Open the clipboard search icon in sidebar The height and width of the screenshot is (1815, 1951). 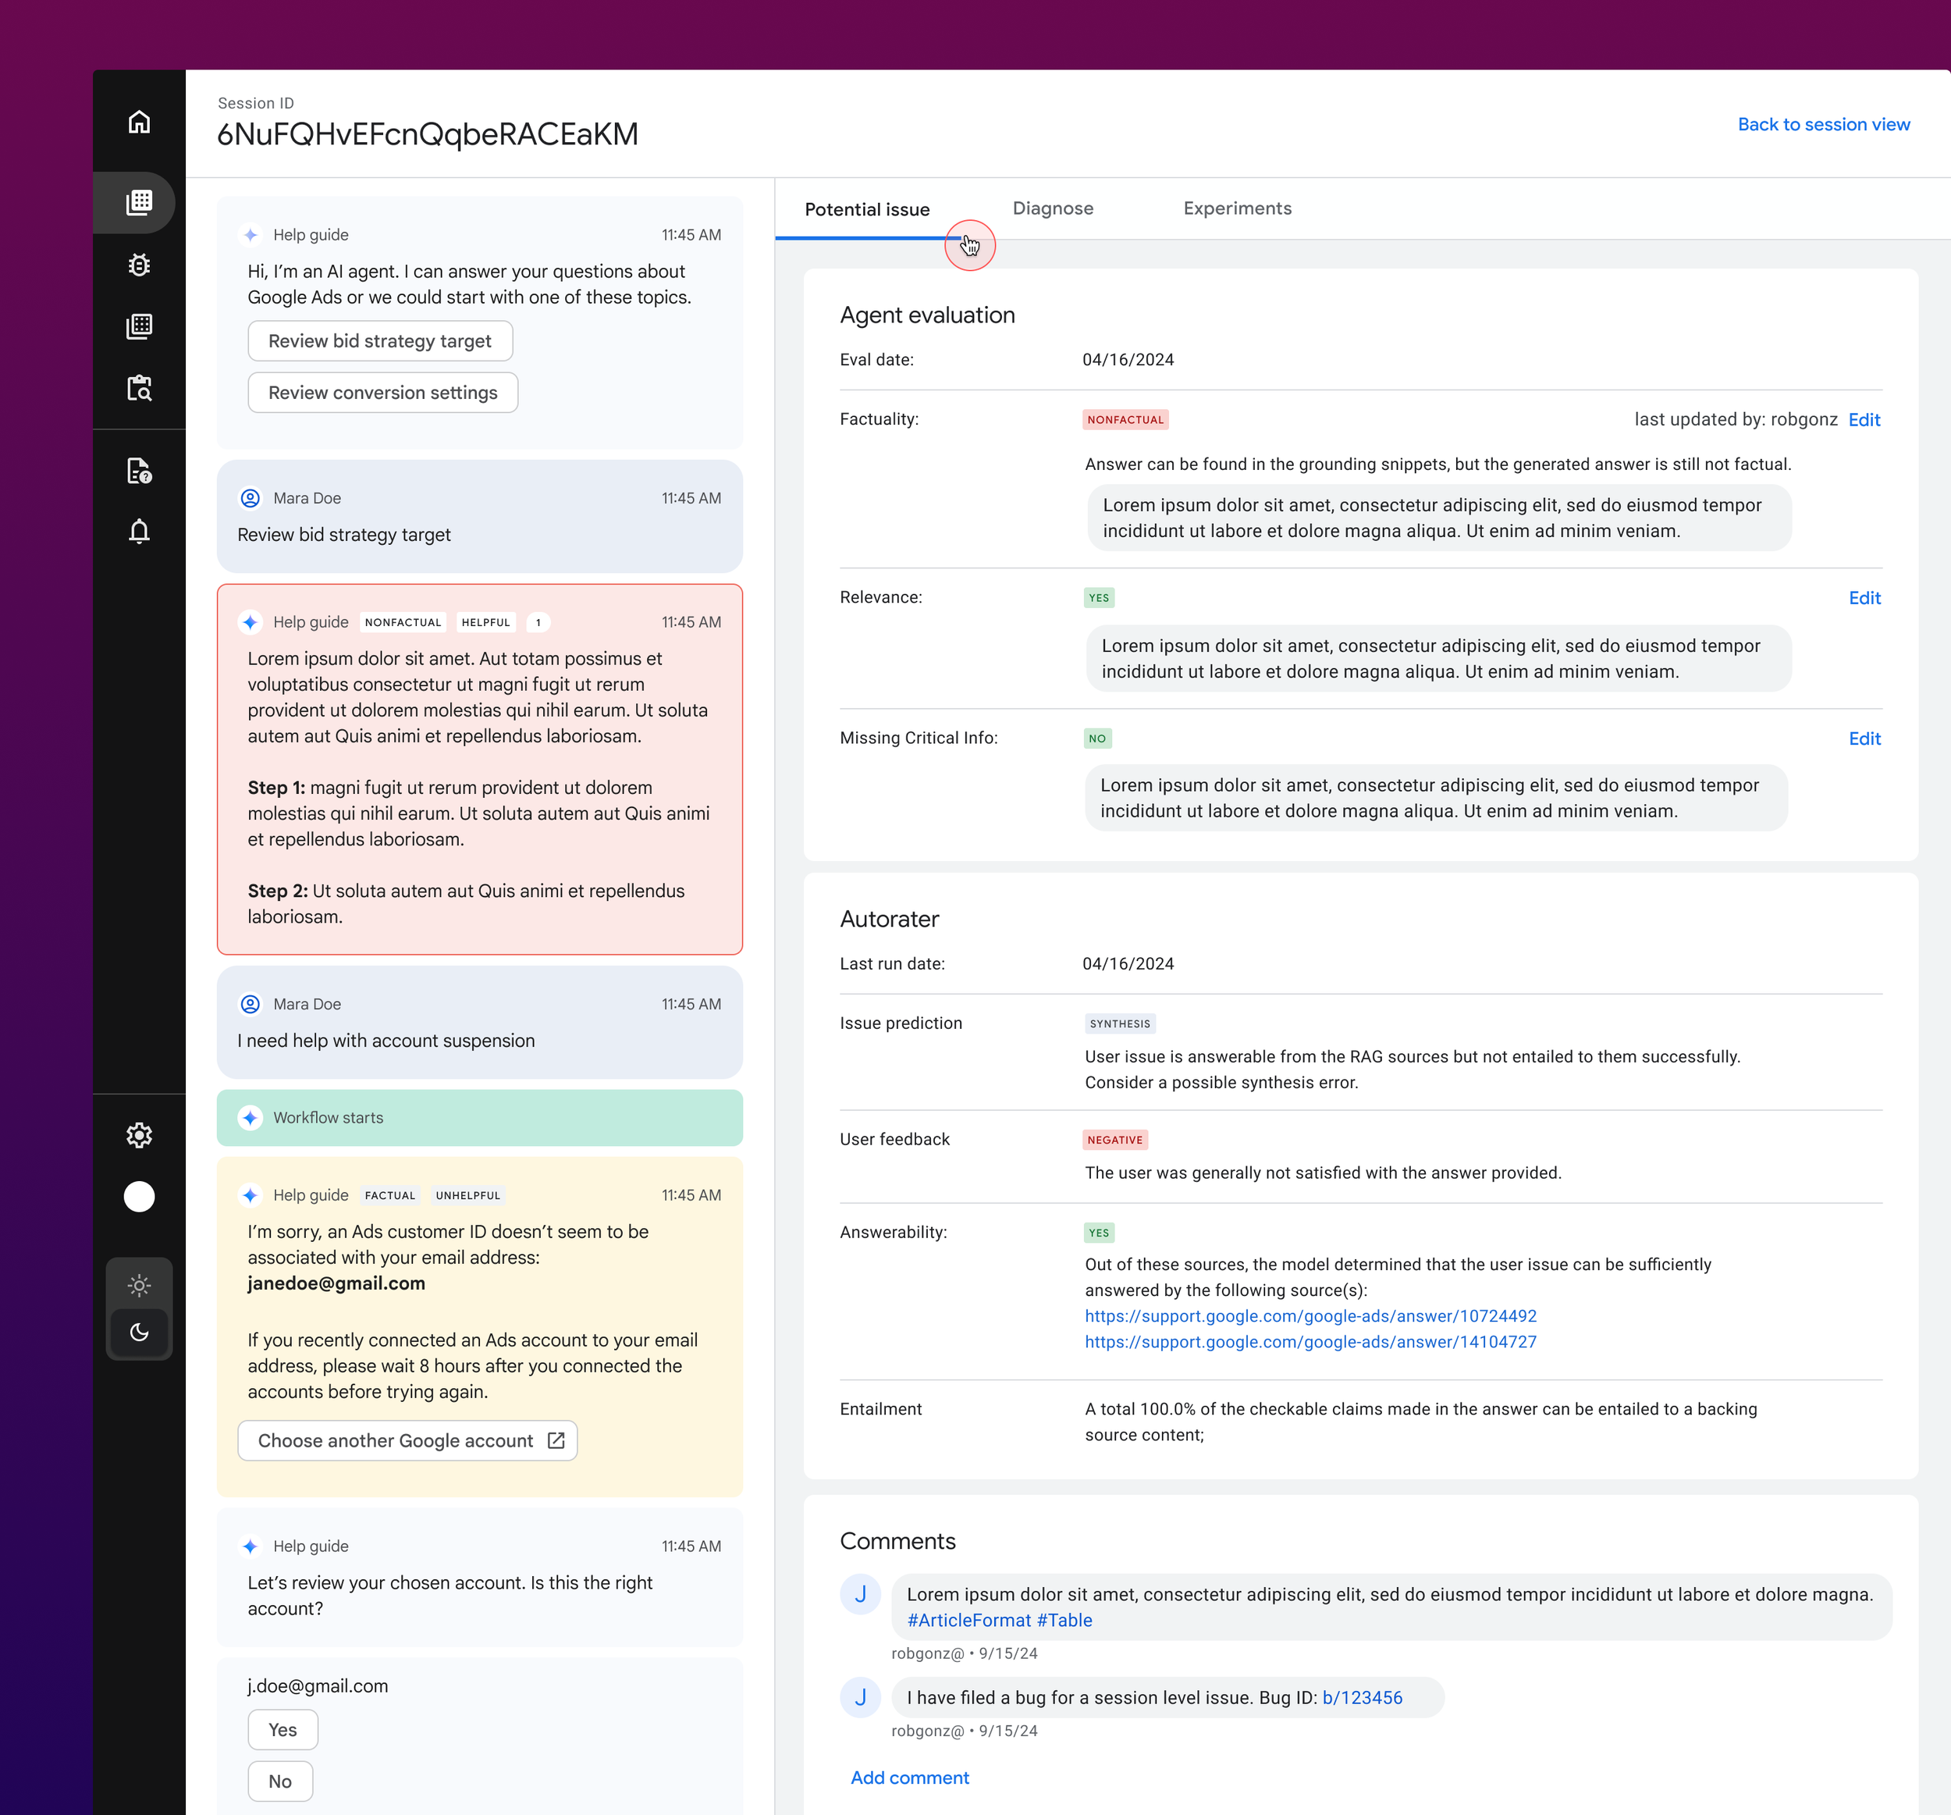point(140,388)
